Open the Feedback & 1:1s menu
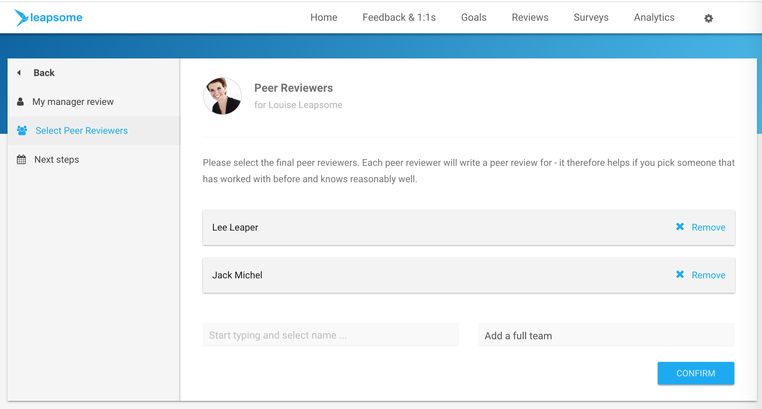 coord(399,17)
